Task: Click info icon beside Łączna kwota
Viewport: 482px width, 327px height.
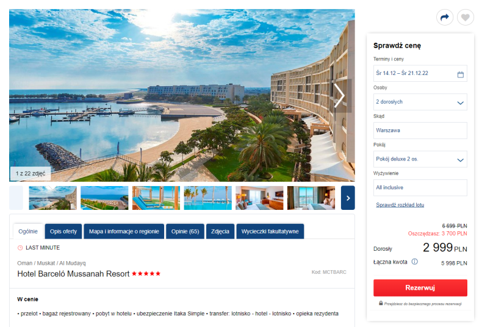Action: point(415,262)
